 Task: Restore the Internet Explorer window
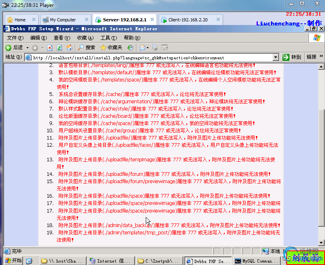pos(314,29)
